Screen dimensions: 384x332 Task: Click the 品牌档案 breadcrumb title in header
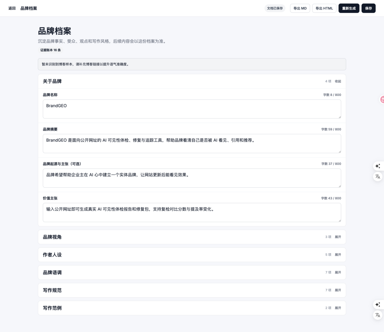pos(29,8)
